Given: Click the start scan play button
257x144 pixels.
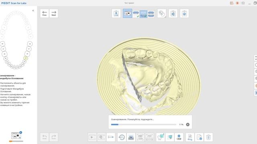Looking at the screenshot, I should (x=92, y=137).
